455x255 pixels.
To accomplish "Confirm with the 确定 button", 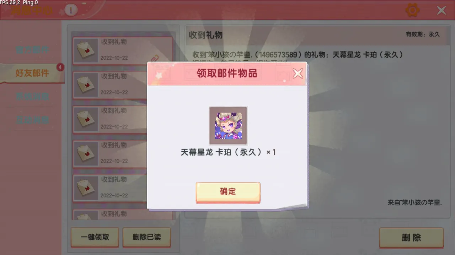I will (x=228, y=192).
